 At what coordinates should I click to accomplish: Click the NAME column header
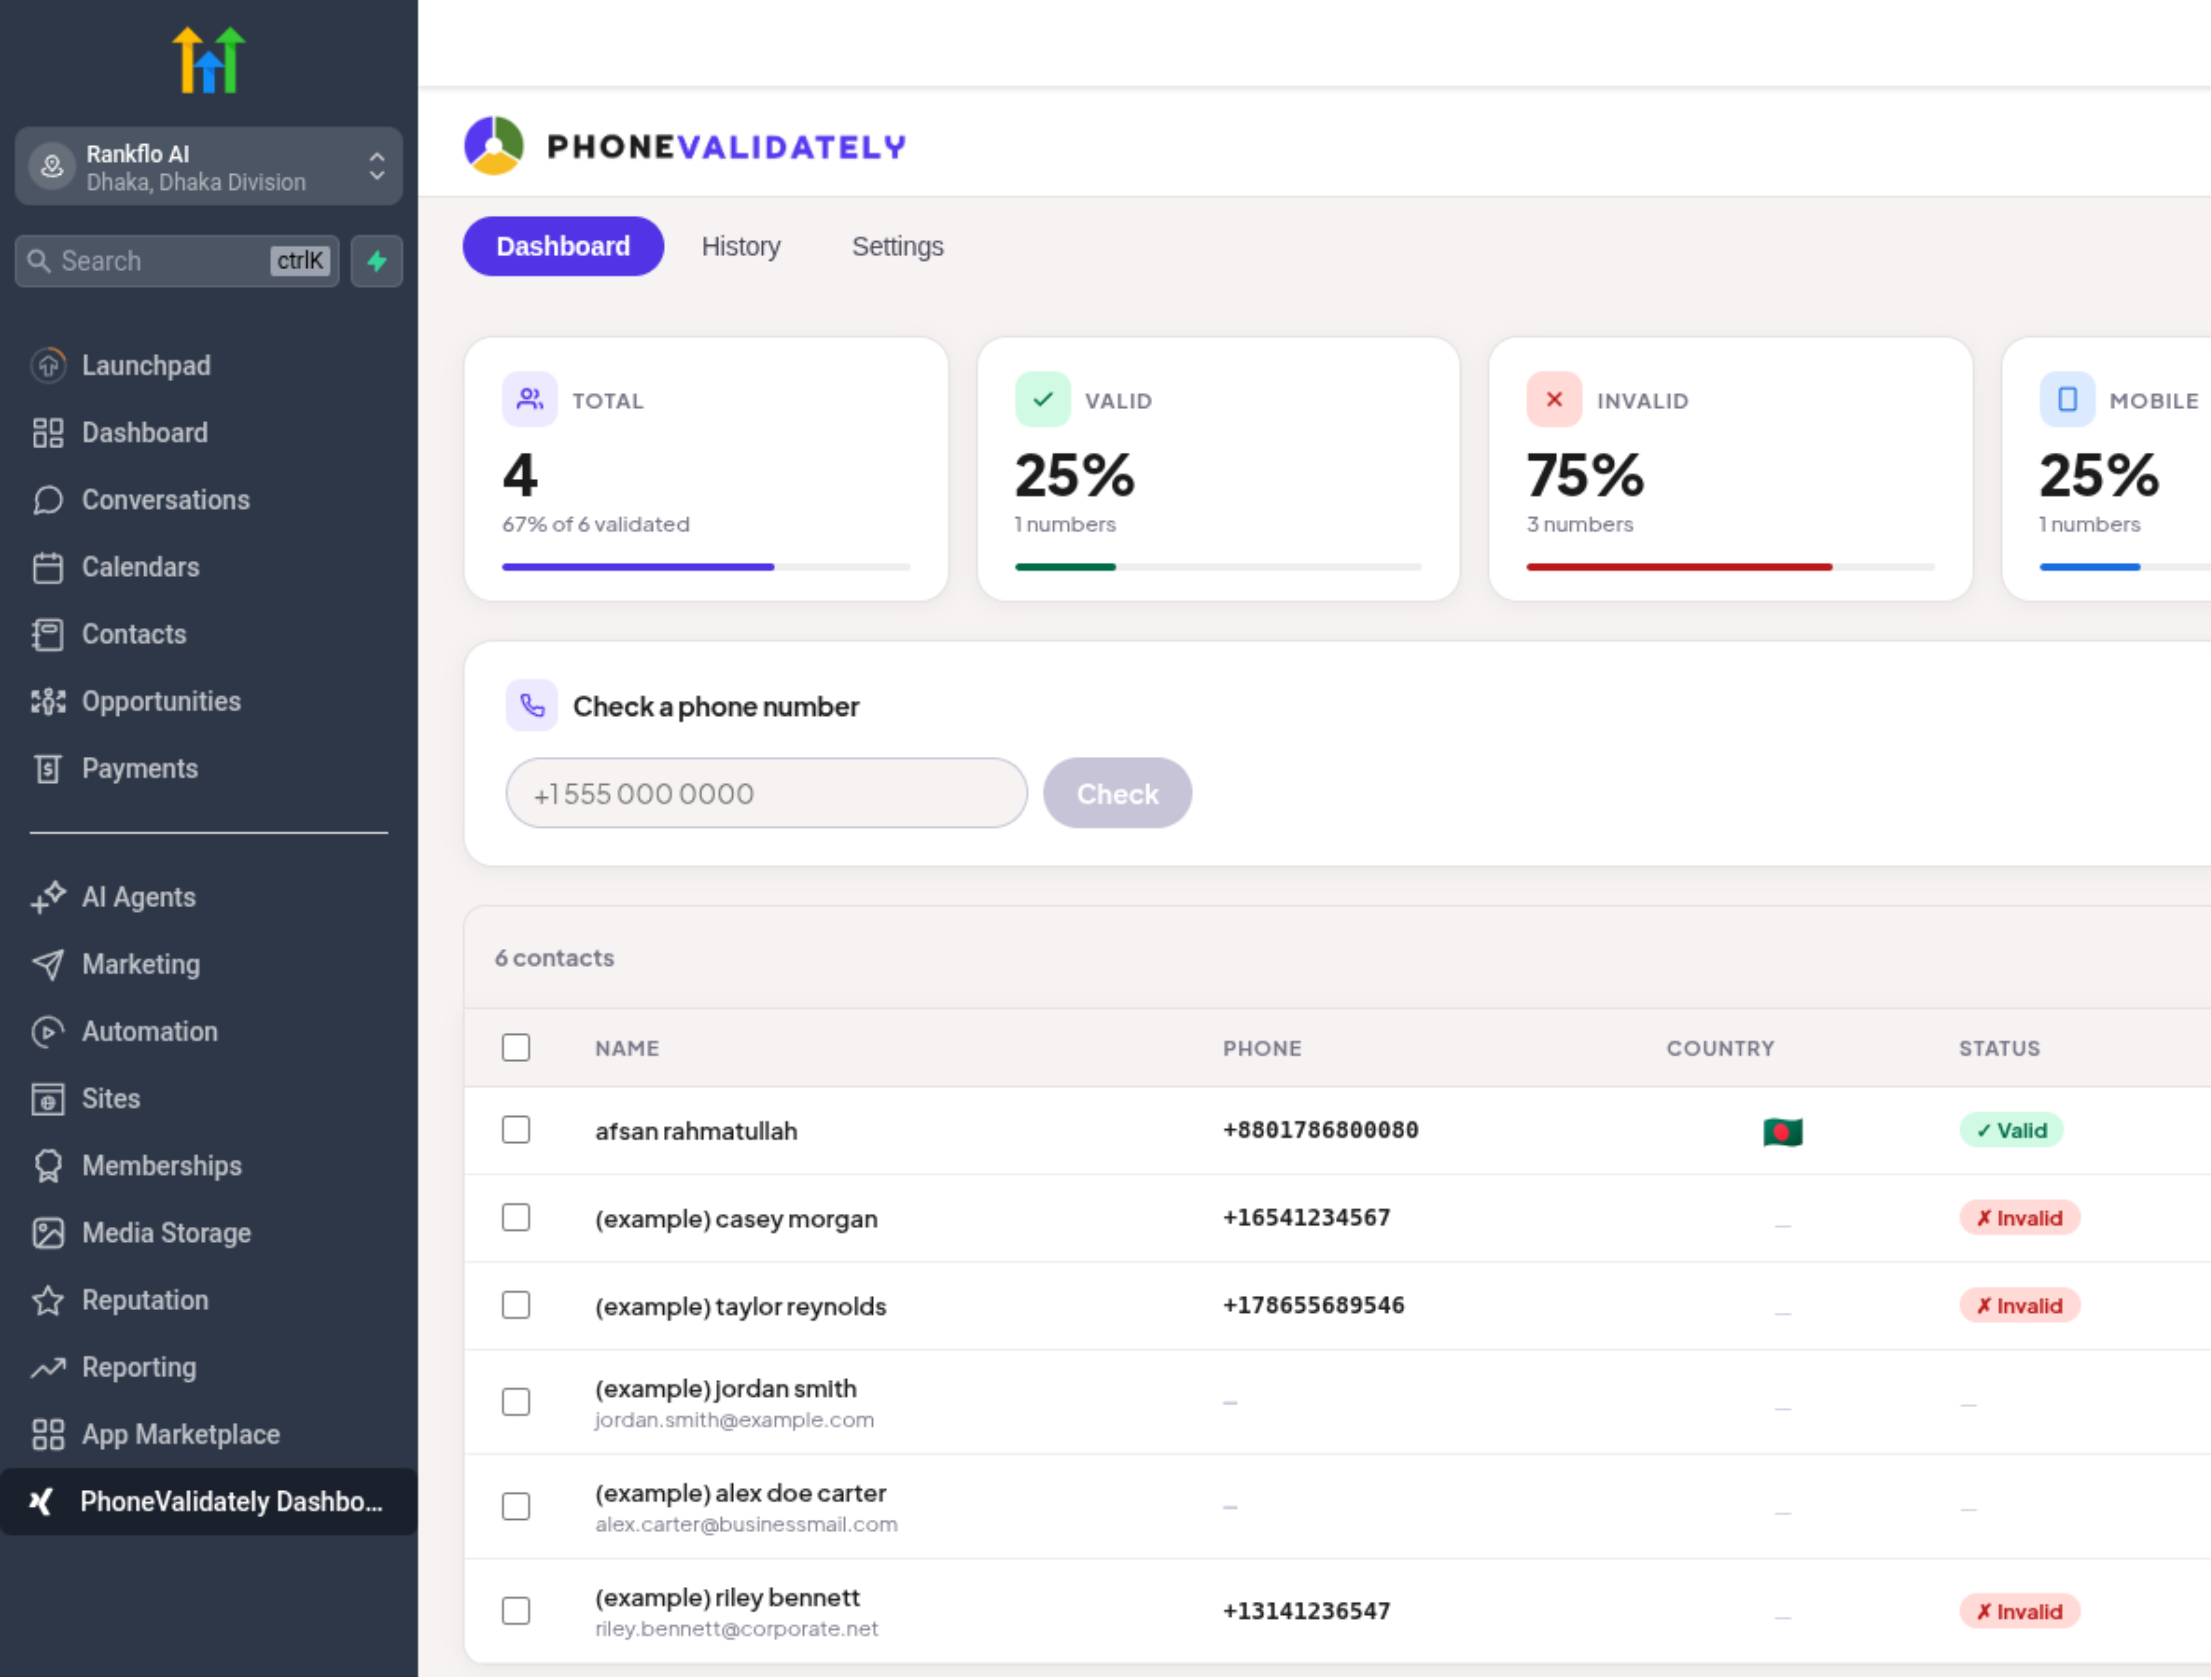coord(627,1048)
